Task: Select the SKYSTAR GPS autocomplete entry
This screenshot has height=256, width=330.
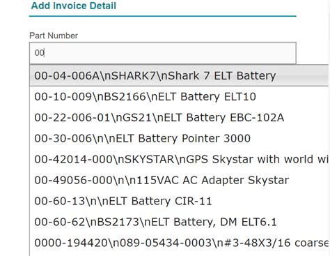Action: coord(180,159)
